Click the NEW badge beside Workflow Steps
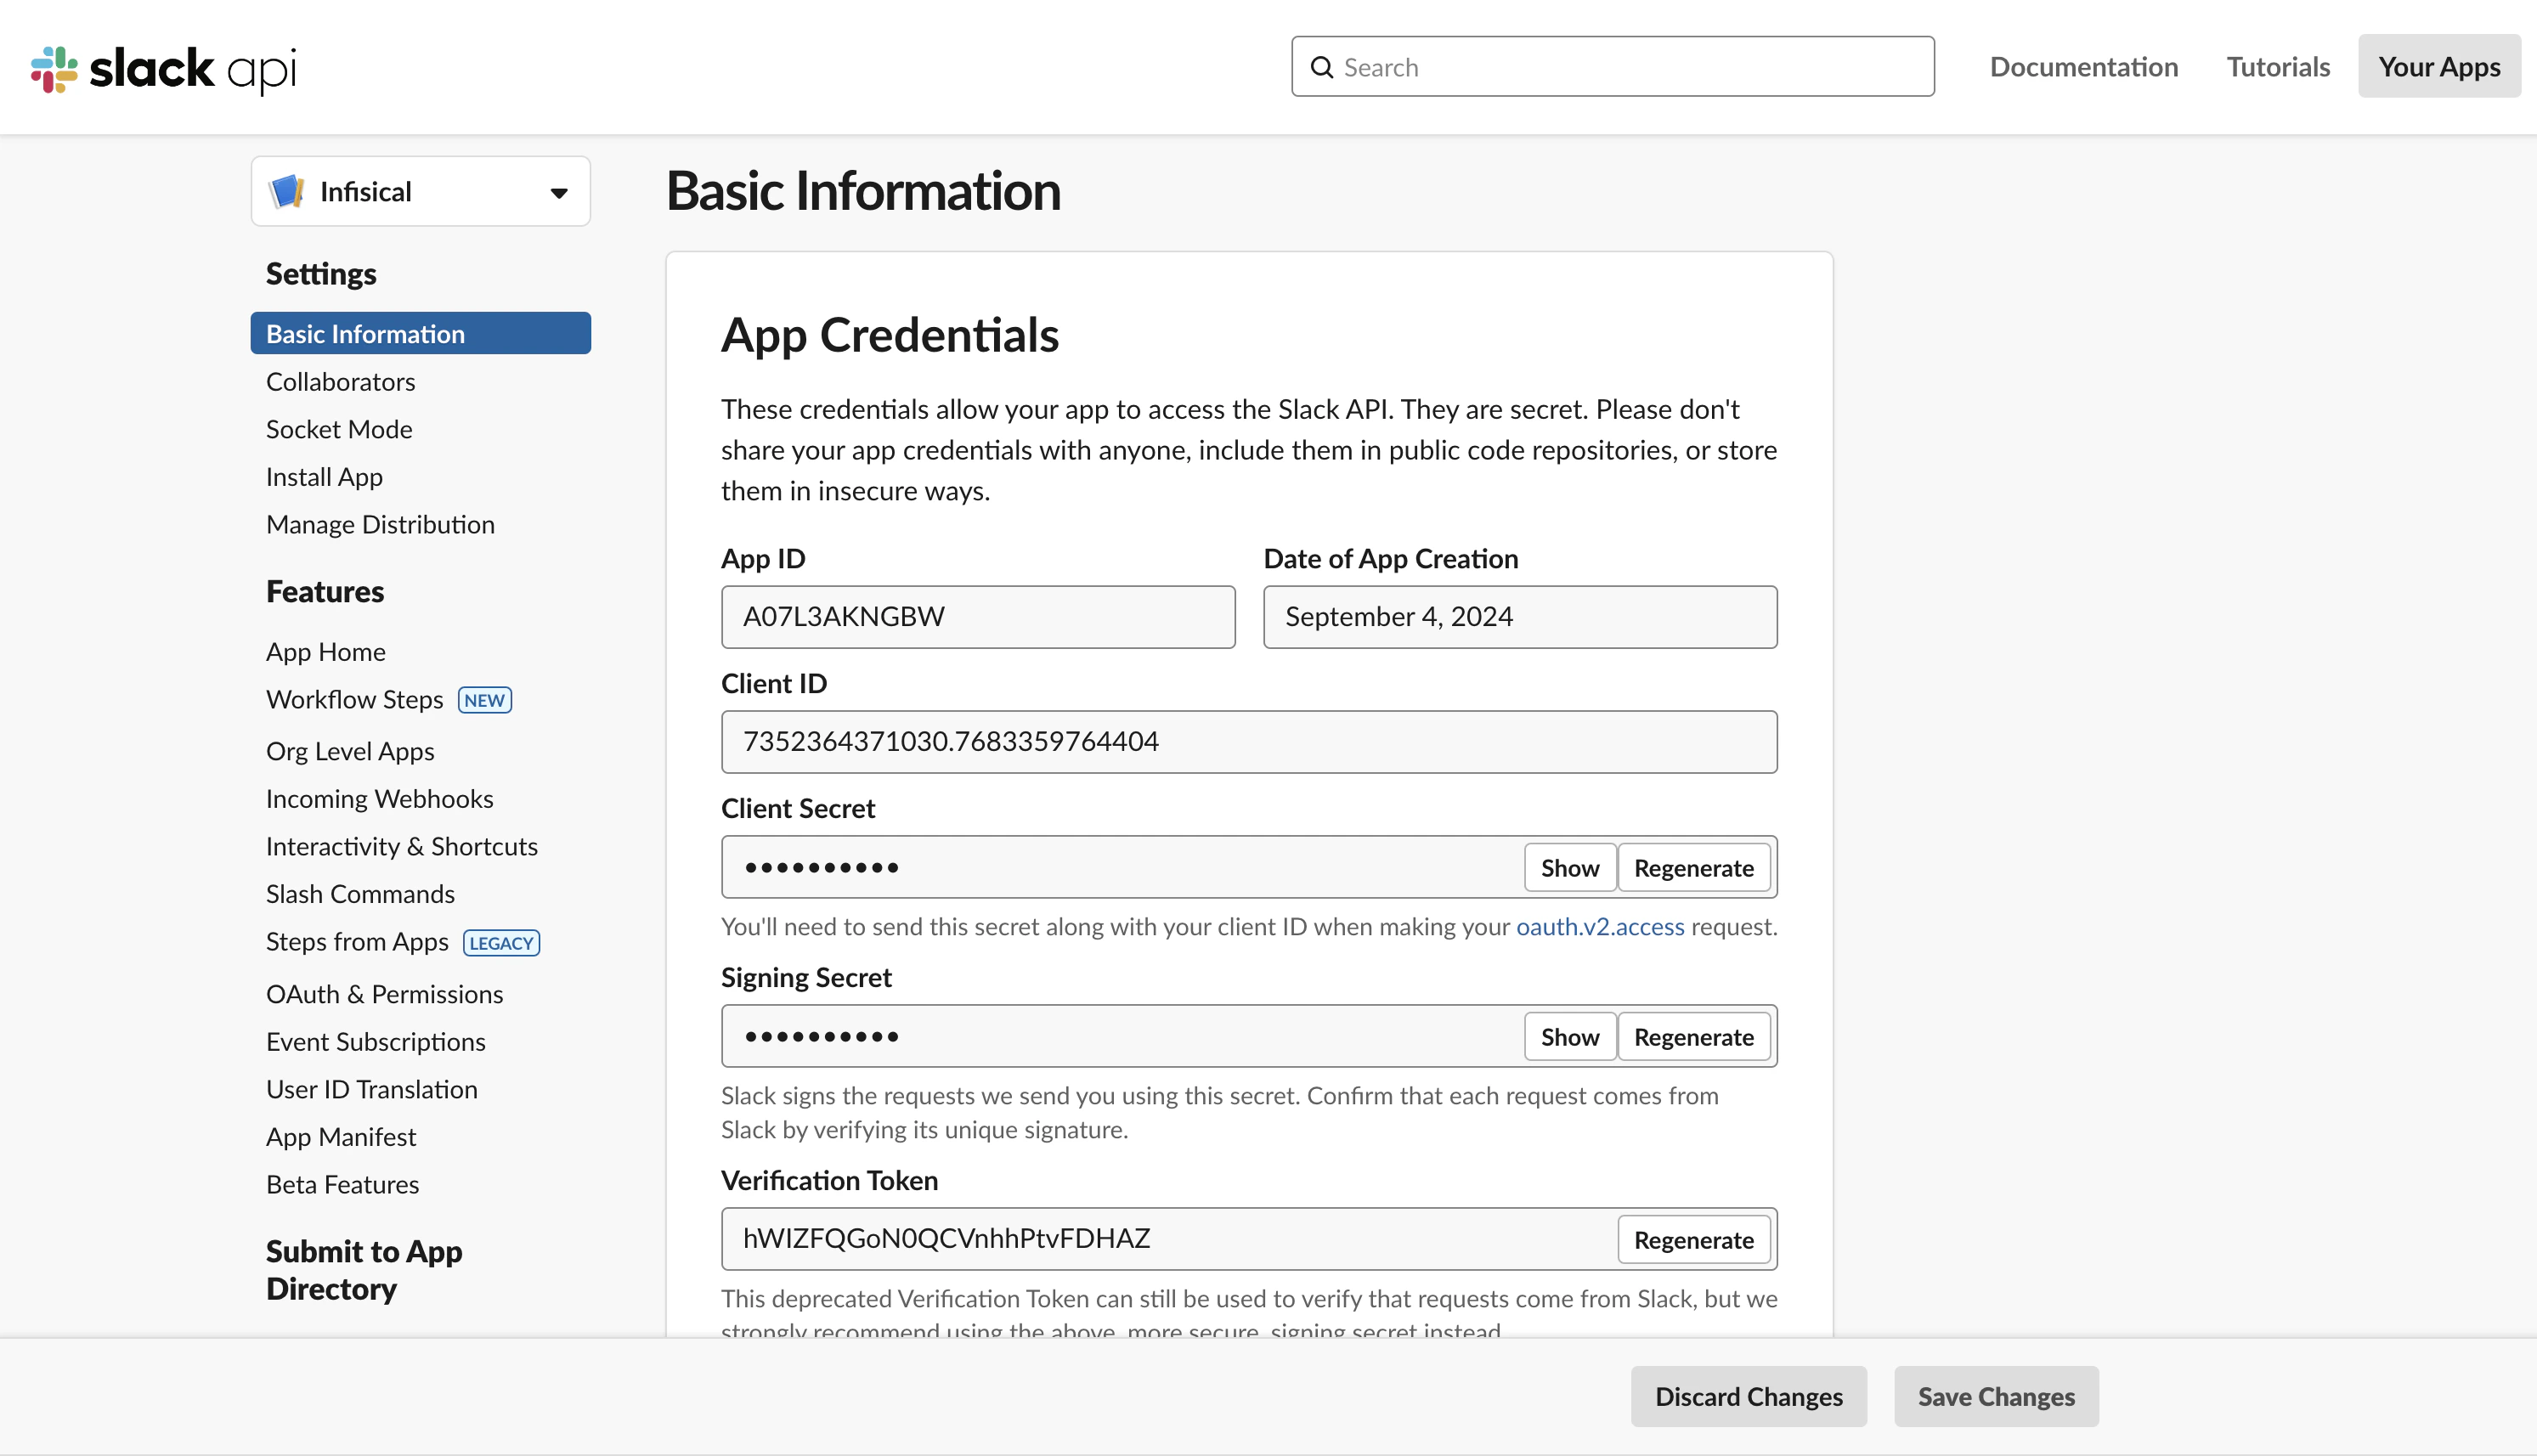2537x1456 pixels. pyautogui.click(x=485, y=700)
